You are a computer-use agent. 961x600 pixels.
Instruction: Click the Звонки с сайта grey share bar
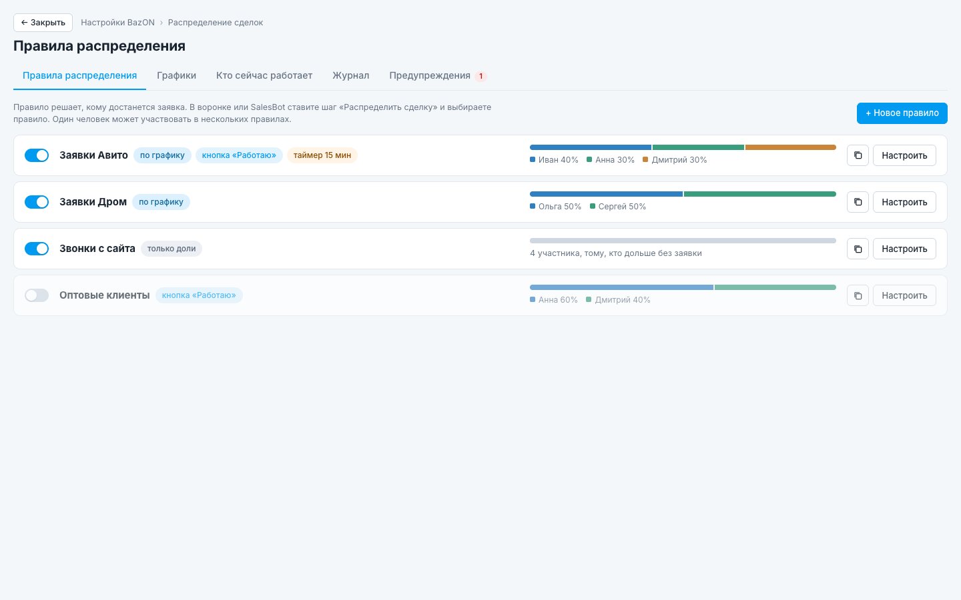tap(683, 241)
